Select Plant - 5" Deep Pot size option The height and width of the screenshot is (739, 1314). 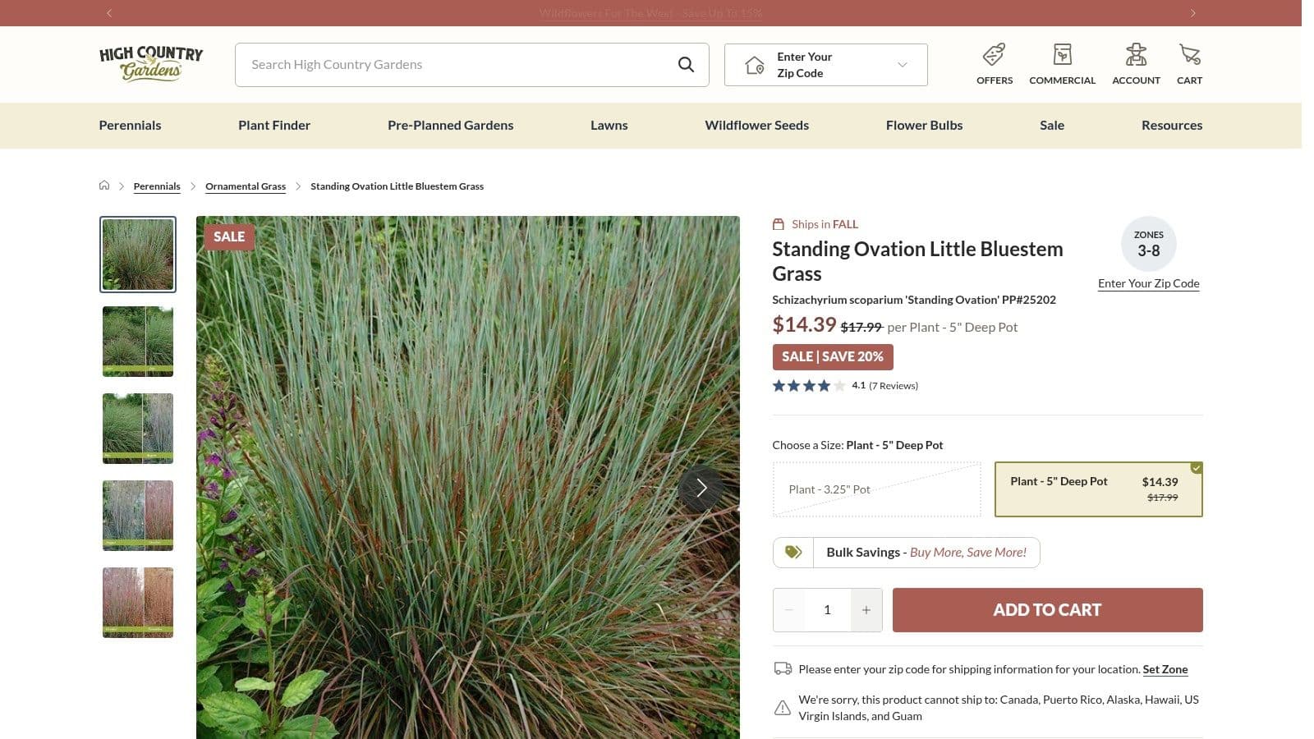pyautogui.click(x=1098, y=489)
